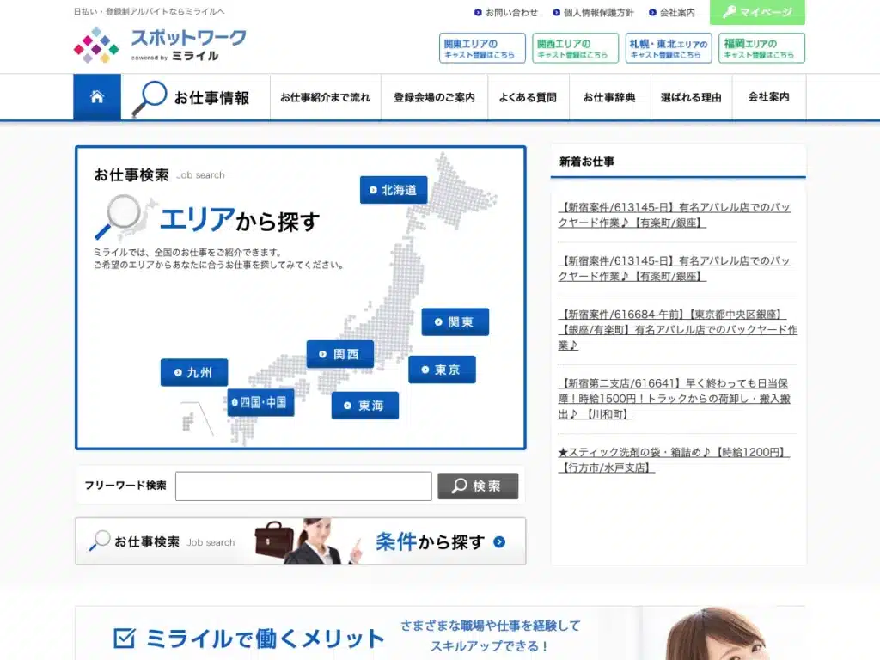
Task: Open 新宿案件/616684-午前 job listing
Action: 677,329
